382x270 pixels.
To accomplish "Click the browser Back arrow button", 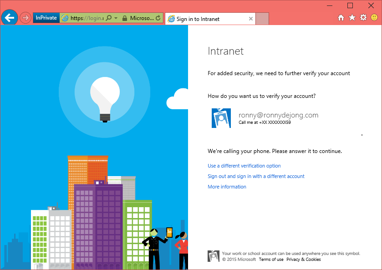I will [x=10, y=18].
